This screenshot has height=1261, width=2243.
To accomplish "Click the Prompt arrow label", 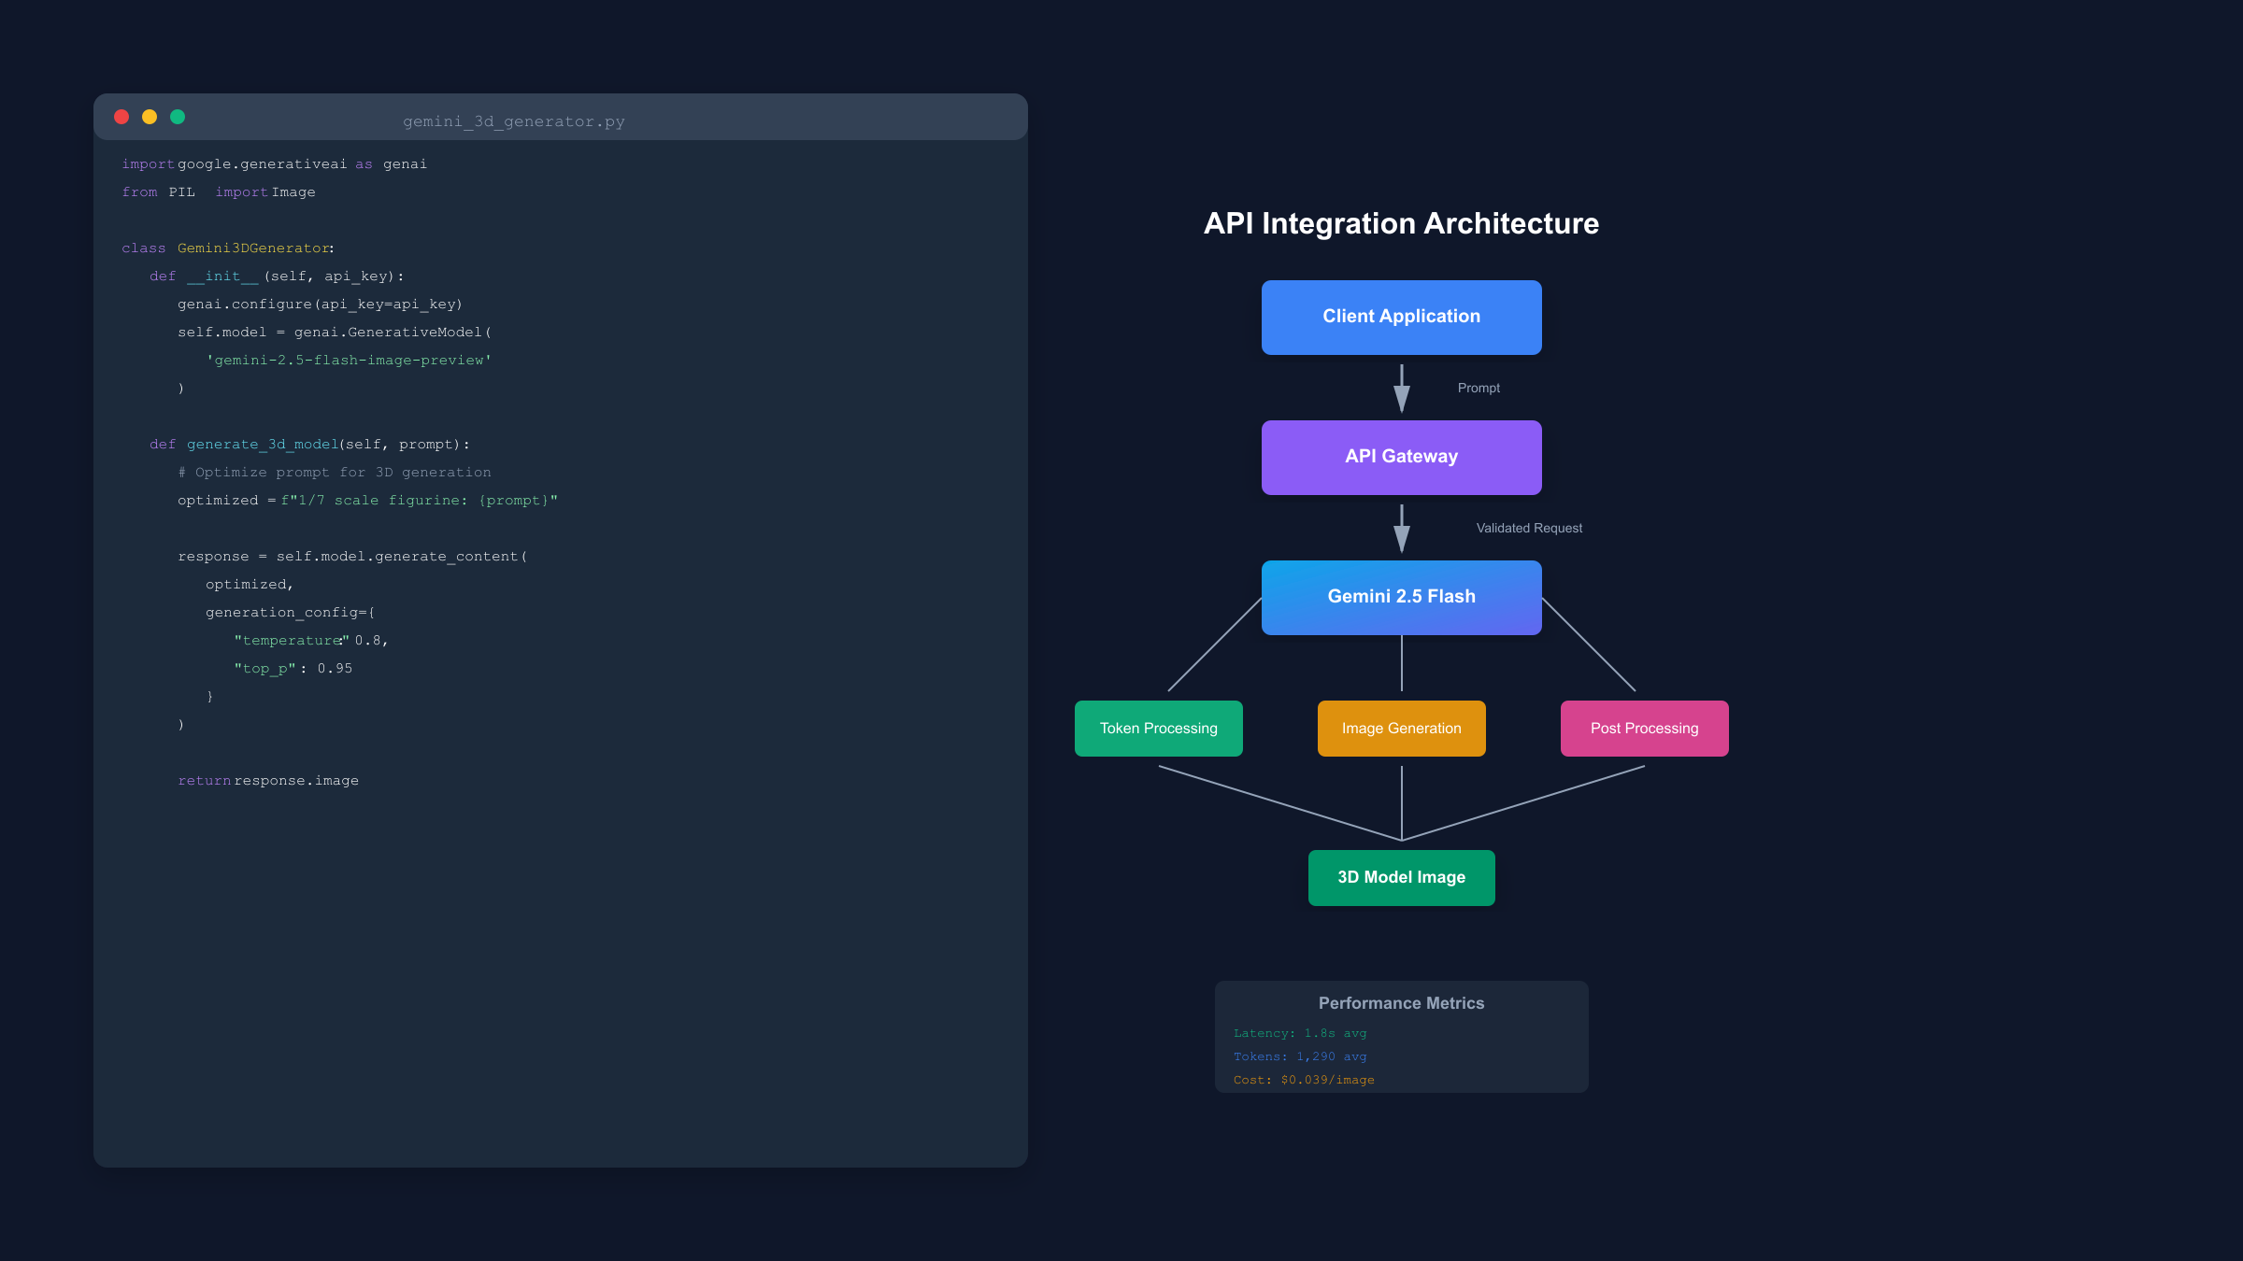I will pos(1479,388).
